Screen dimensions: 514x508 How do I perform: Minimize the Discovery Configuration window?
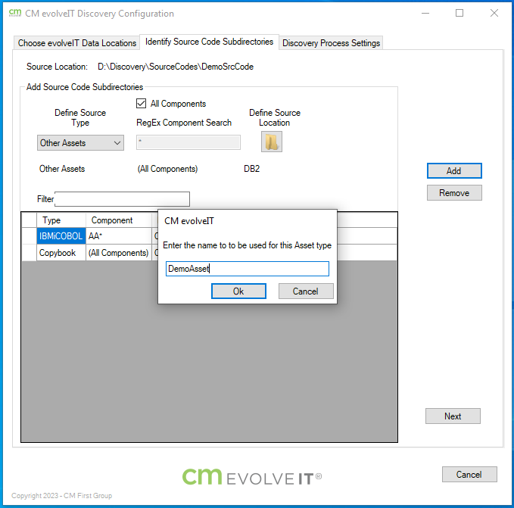coord(425,13)
